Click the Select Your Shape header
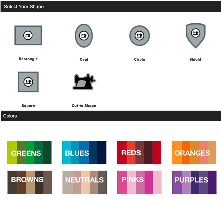The width and height of the screenshot is (221, 199). (24, 7)
